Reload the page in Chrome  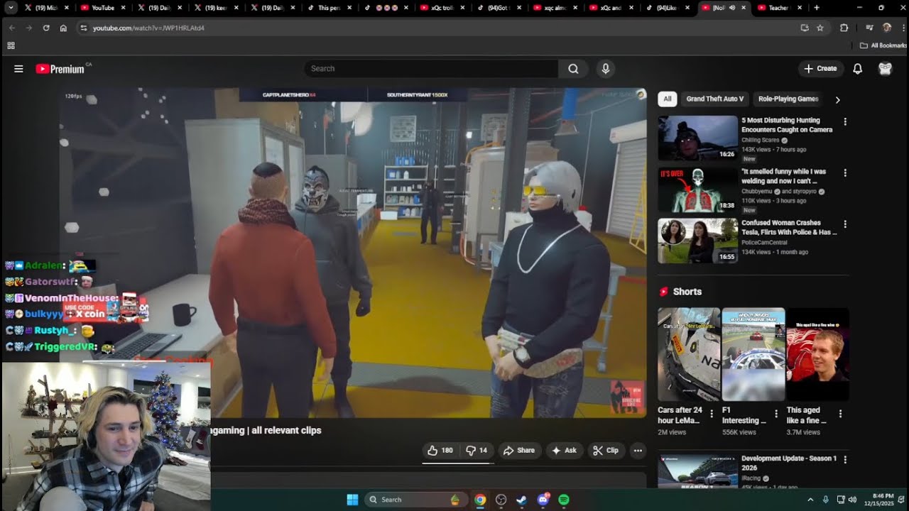coord(46,28)
